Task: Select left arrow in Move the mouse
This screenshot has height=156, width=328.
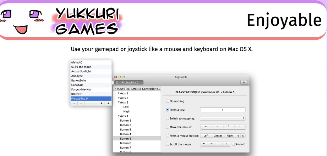Action: pyautogui.click(x=206, y=126)
